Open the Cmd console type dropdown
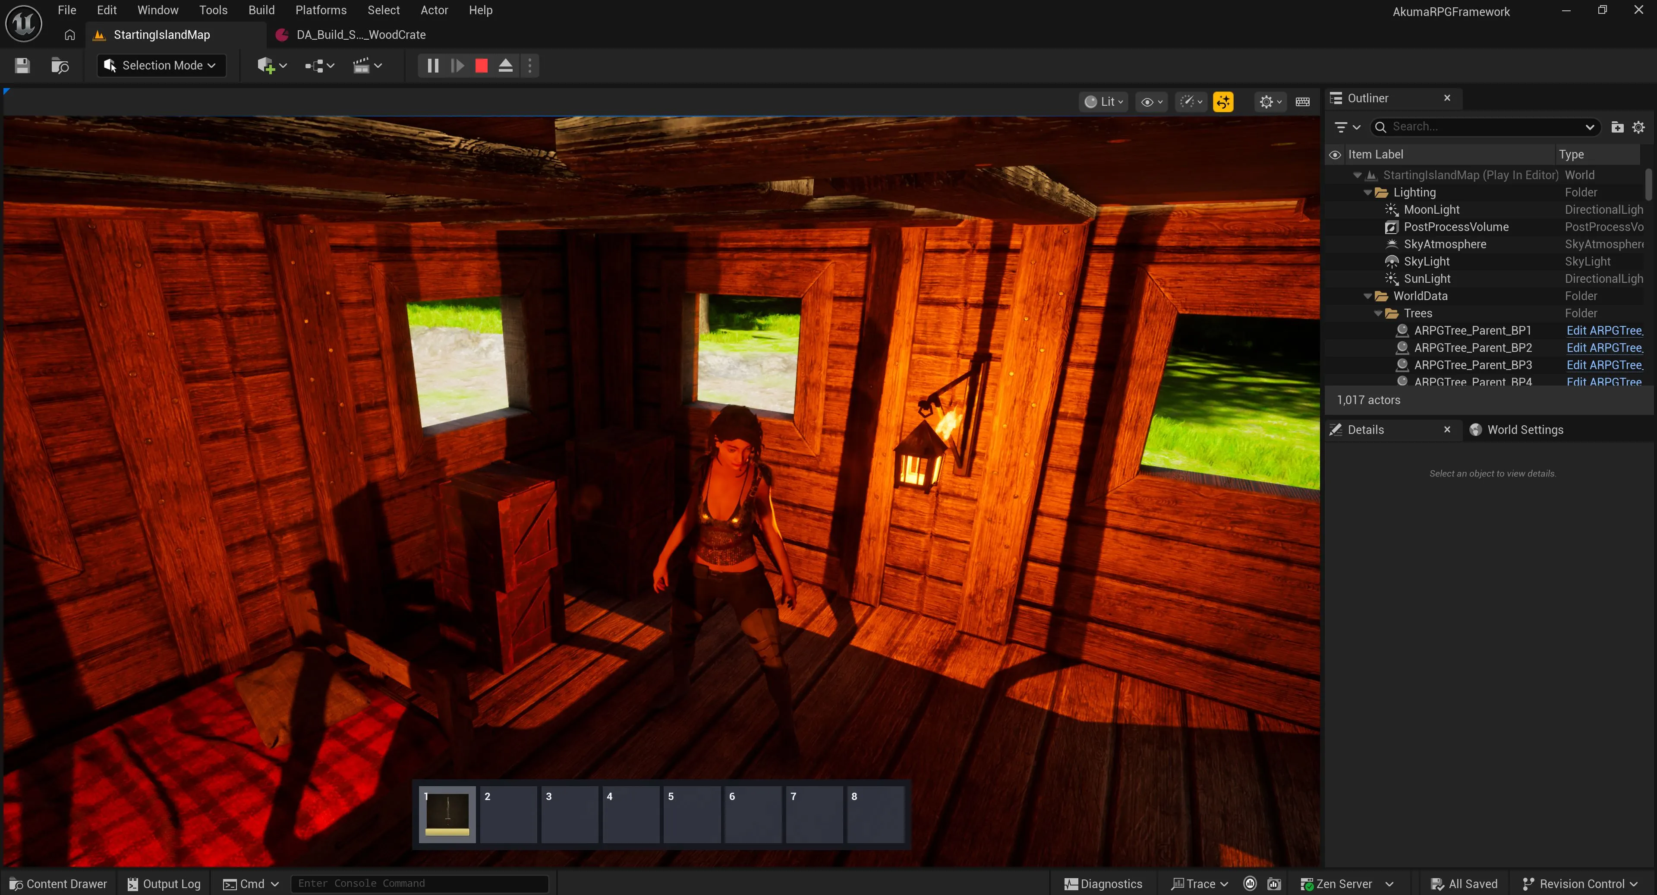This screenshot has height=895, width=1657. pyautogui.click(x=251, y=884)
